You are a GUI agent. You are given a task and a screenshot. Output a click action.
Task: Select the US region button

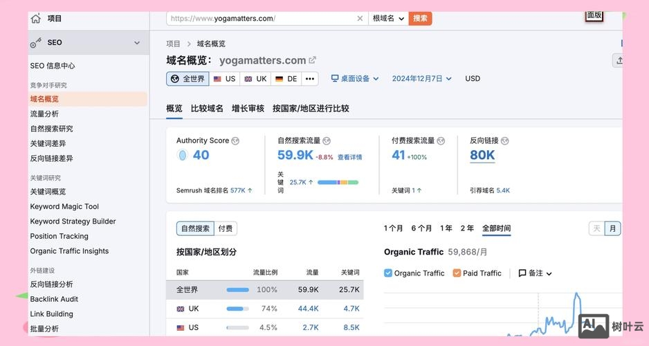point(225,79)
